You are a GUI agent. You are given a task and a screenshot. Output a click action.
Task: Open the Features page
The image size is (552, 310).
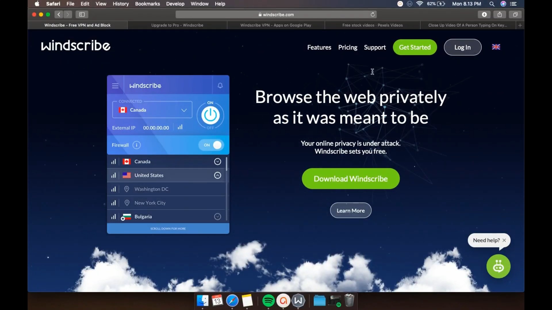coord(319,47)
